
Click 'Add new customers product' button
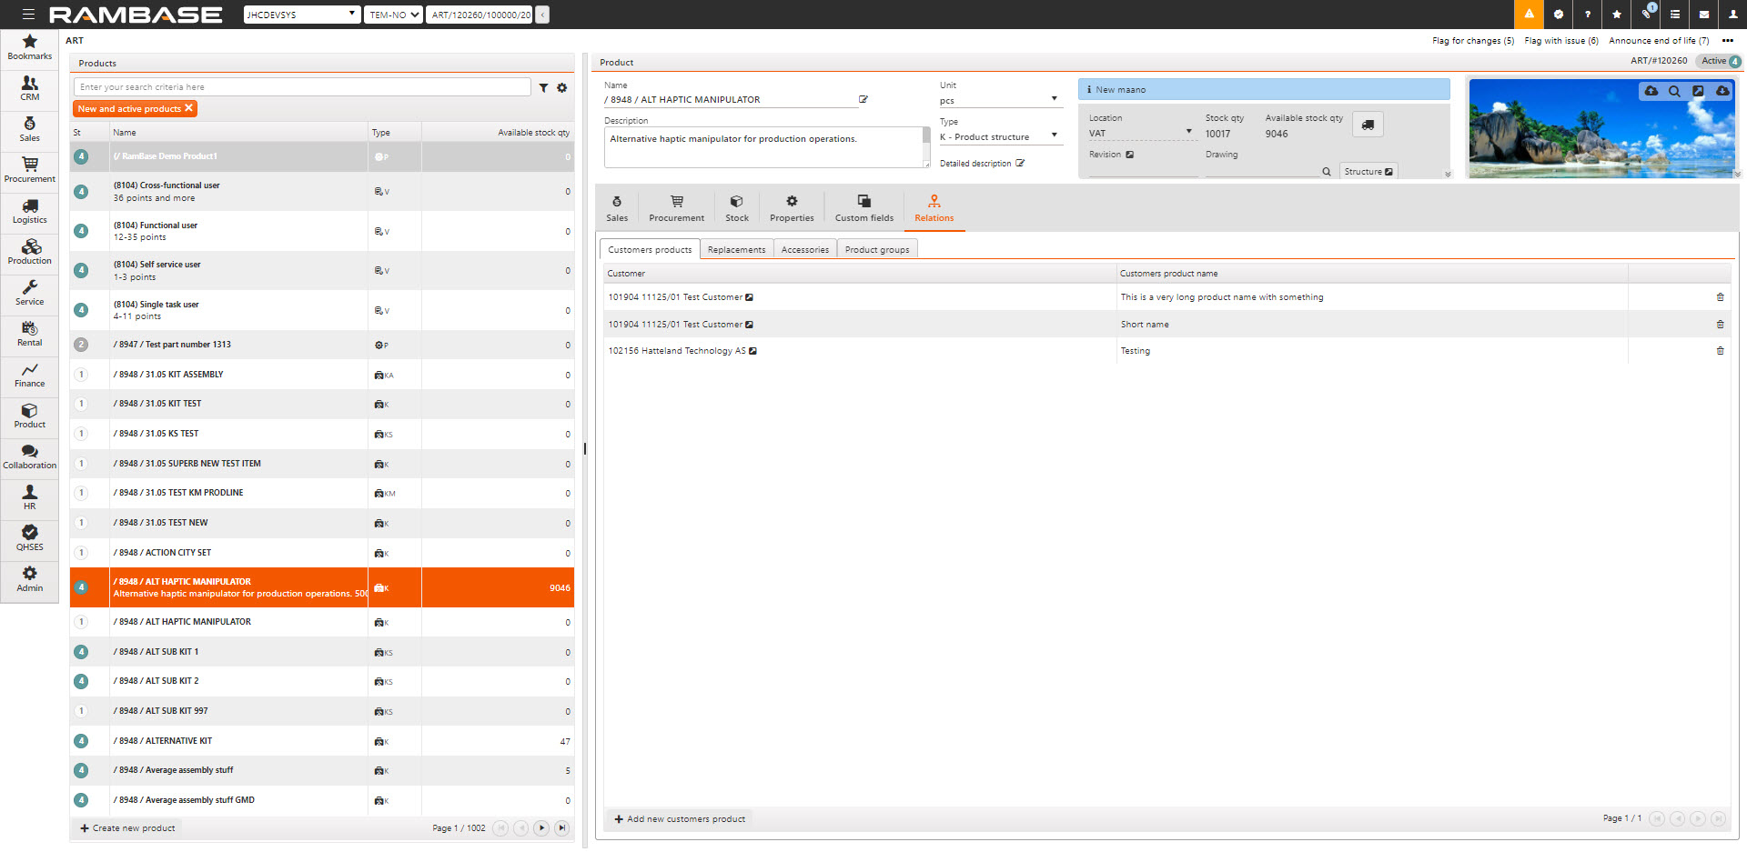(x=680, y=819)
